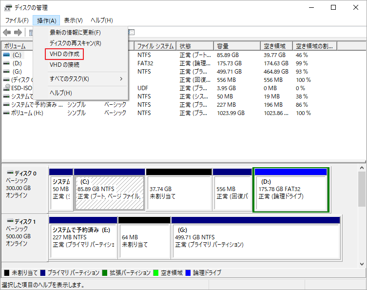
Task: Select the 37.74 GB unallocated partition block
Action: click(178, 193)
